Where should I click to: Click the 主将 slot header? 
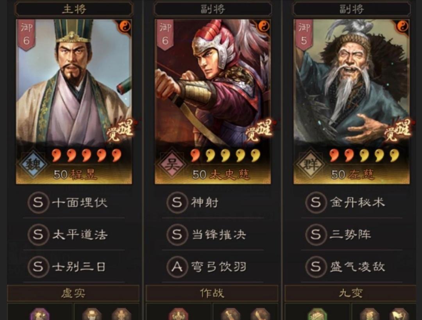click(74, 9)
